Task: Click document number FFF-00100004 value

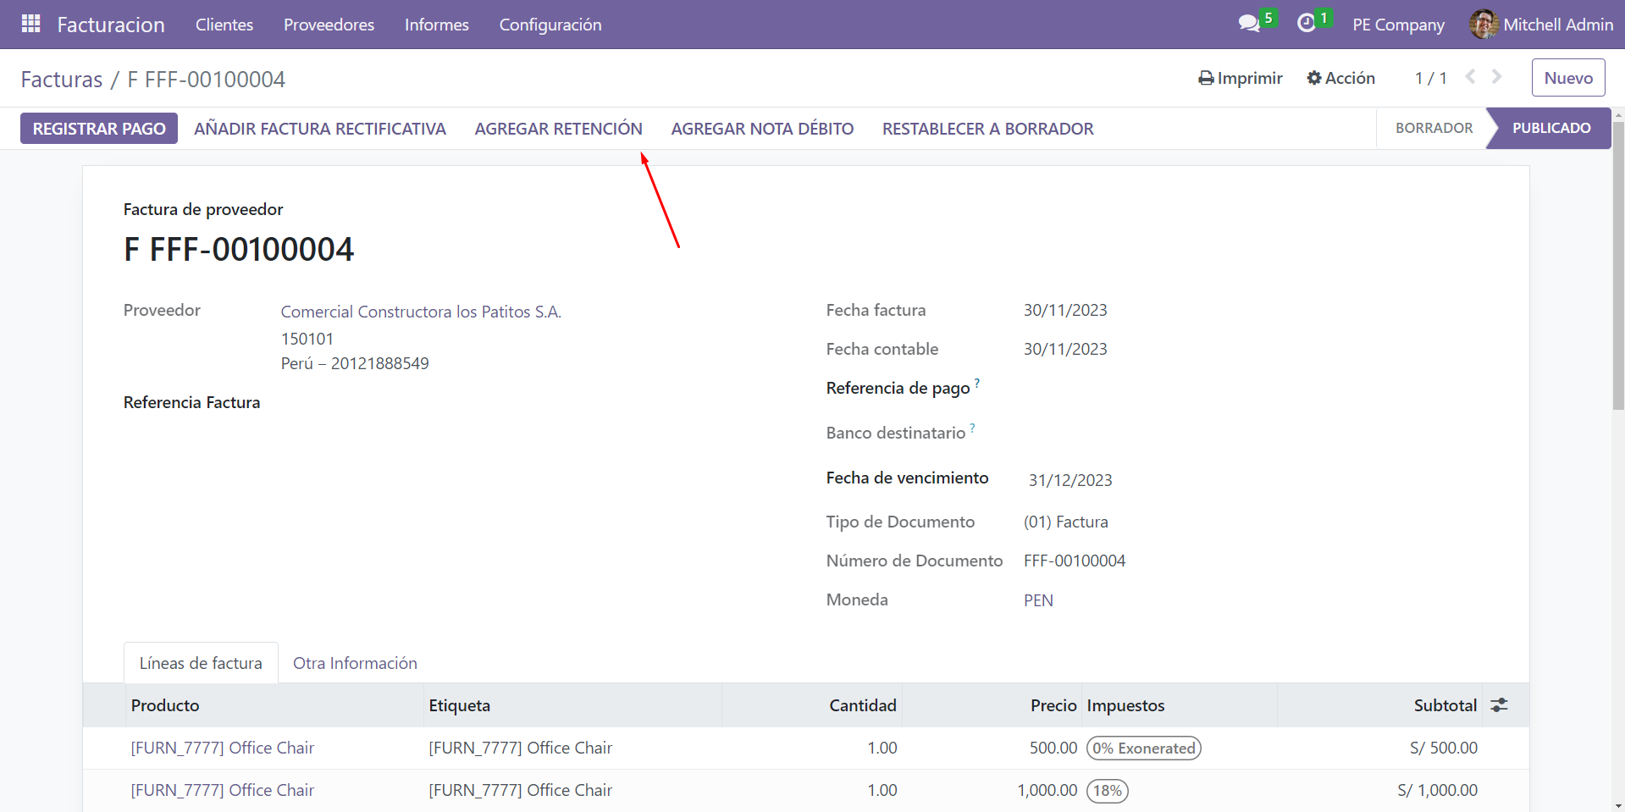Action: click(x=1075, y=561)
